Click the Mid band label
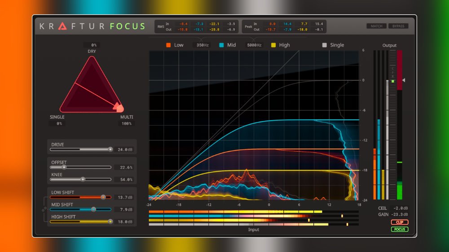The height and width of the screenshot is (252, 449). click(x=231, y=45)
